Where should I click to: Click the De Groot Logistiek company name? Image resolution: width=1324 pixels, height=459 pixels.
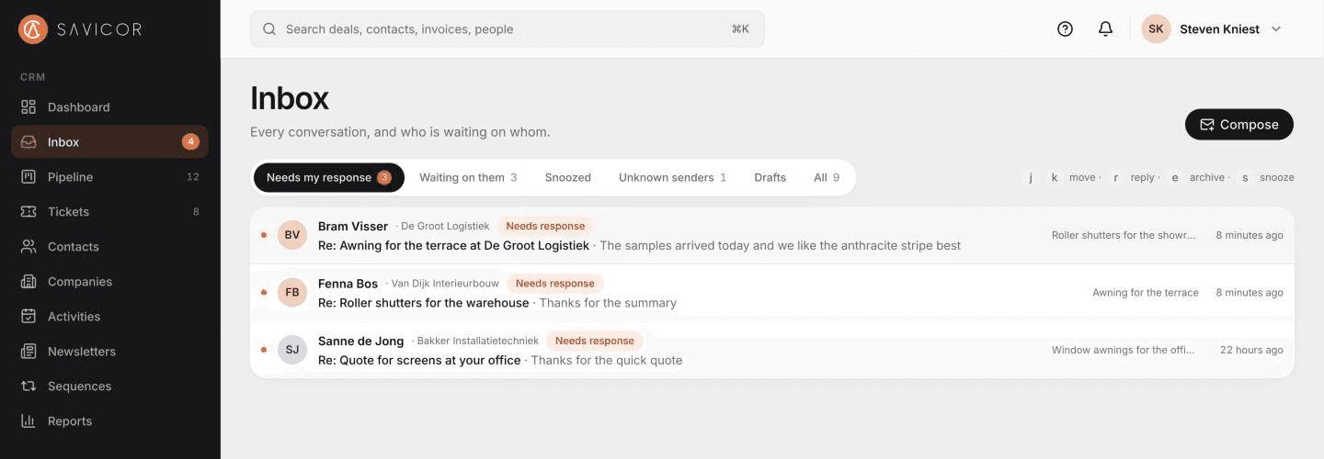445,226
